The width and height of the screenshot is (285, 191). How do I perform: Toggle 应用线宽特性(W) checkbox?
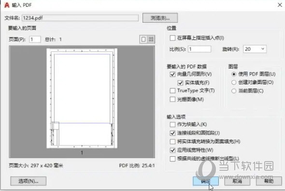(x=172, y=150)
